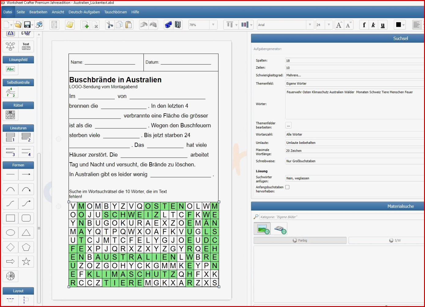The width and height of the screenshot is (425, 307).
Task: Cut selection with scissors icon
Action: coord(110,25)
